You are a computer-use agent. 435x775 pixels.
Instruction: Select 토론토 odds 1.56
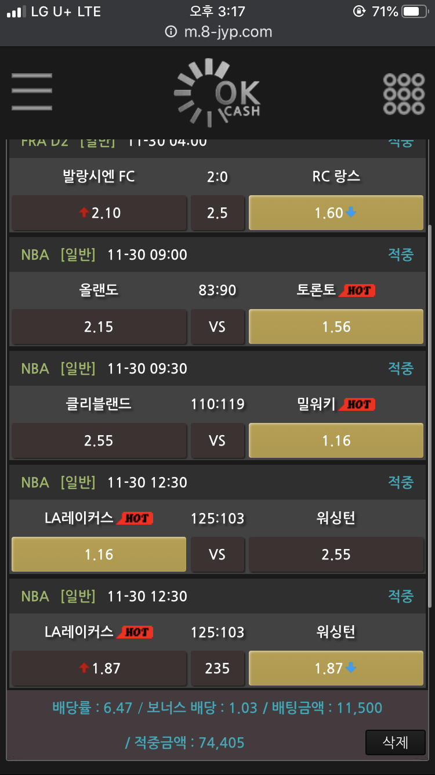coord(336,326)
